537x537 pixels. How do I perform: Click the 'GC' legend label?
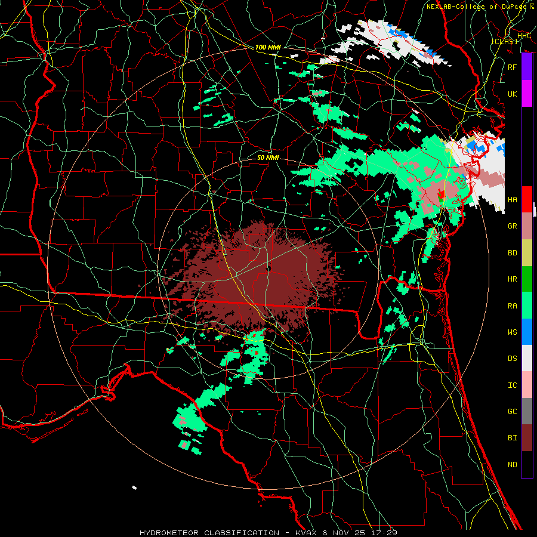[512, 411]
